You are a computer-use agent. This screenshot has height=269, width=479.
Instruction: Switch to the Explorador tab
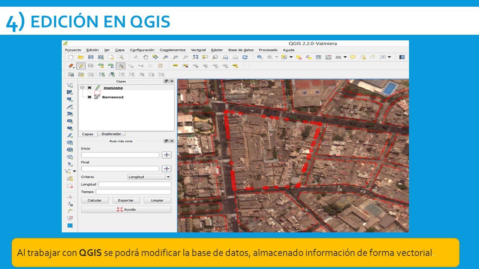[112, 134]
